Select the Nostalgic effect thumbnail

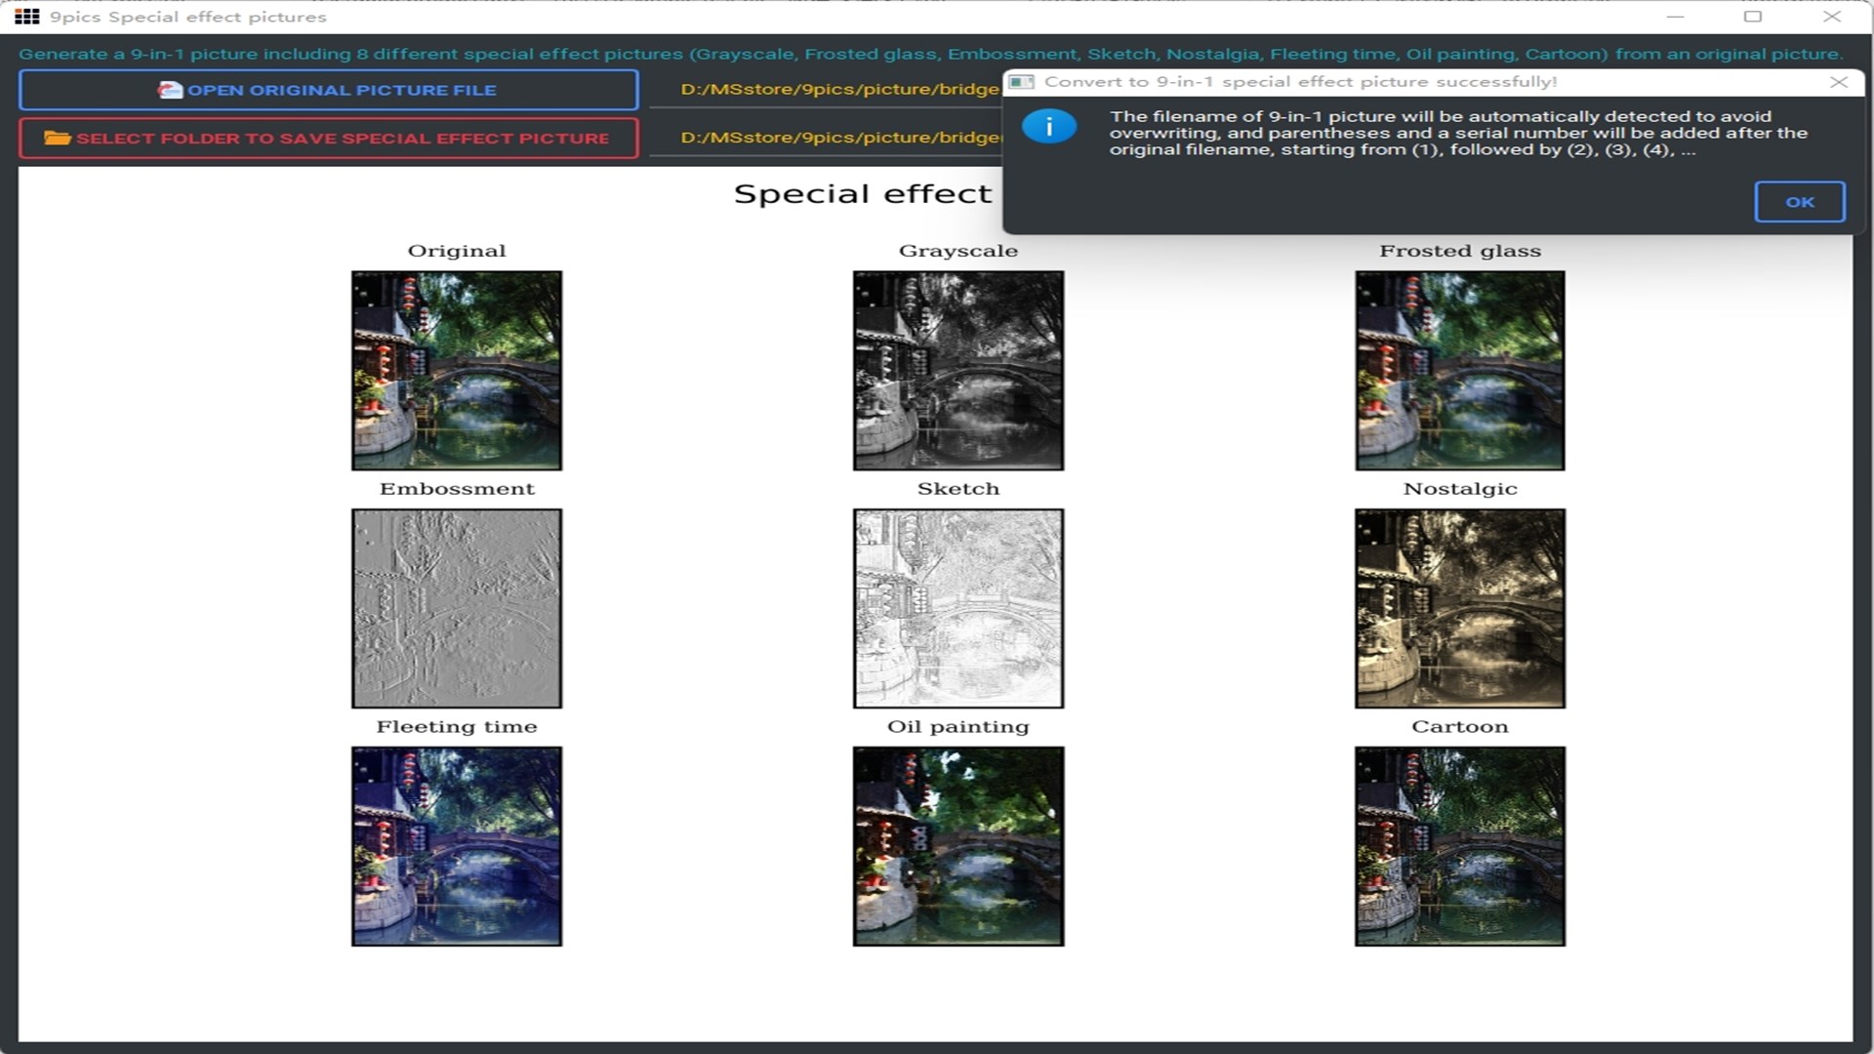tap(1459, 608)
